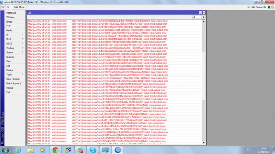Close the Log window
275x154 pixels.
click(x=204, y=13)
